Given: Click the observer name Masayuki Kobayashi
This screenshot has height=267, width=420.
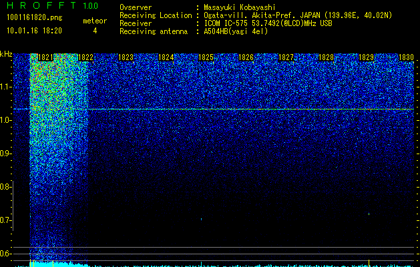Looking at the screenshot, I should pos(240,7).
